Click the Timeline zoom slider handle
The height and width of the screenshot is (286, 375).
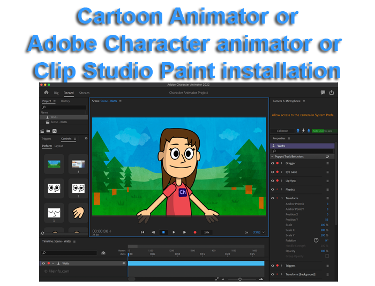[240, 279]
